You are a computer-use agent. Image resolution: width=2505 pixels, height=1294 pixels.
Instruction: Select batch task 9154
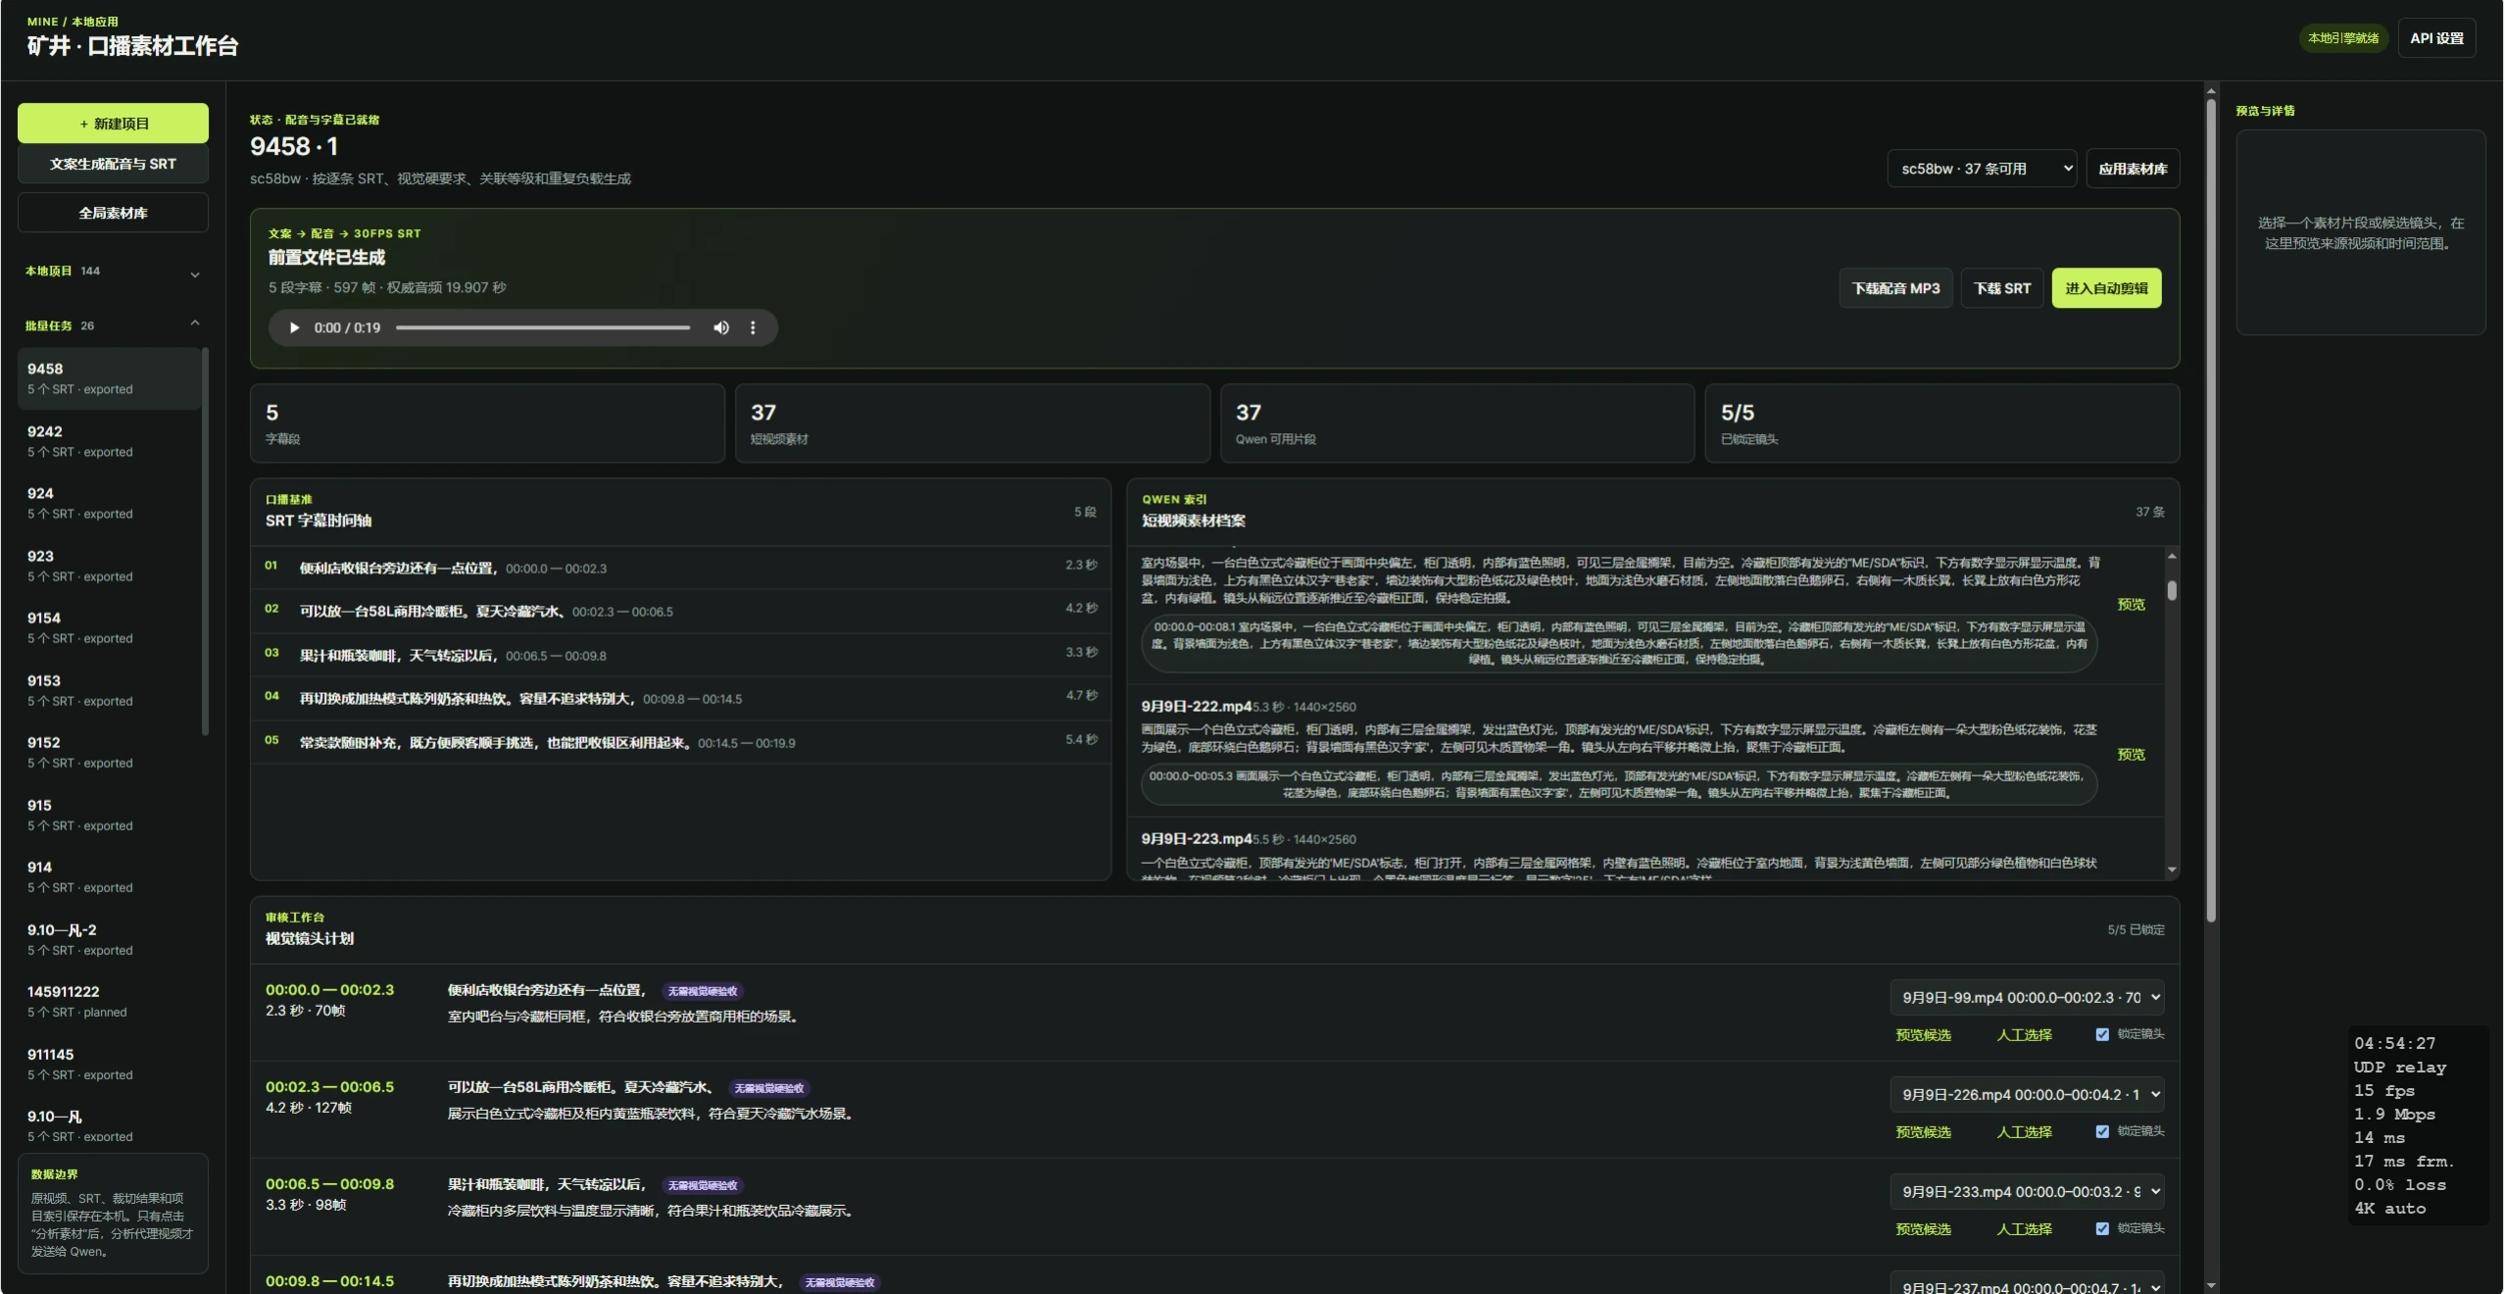click(x=109, y=627)
